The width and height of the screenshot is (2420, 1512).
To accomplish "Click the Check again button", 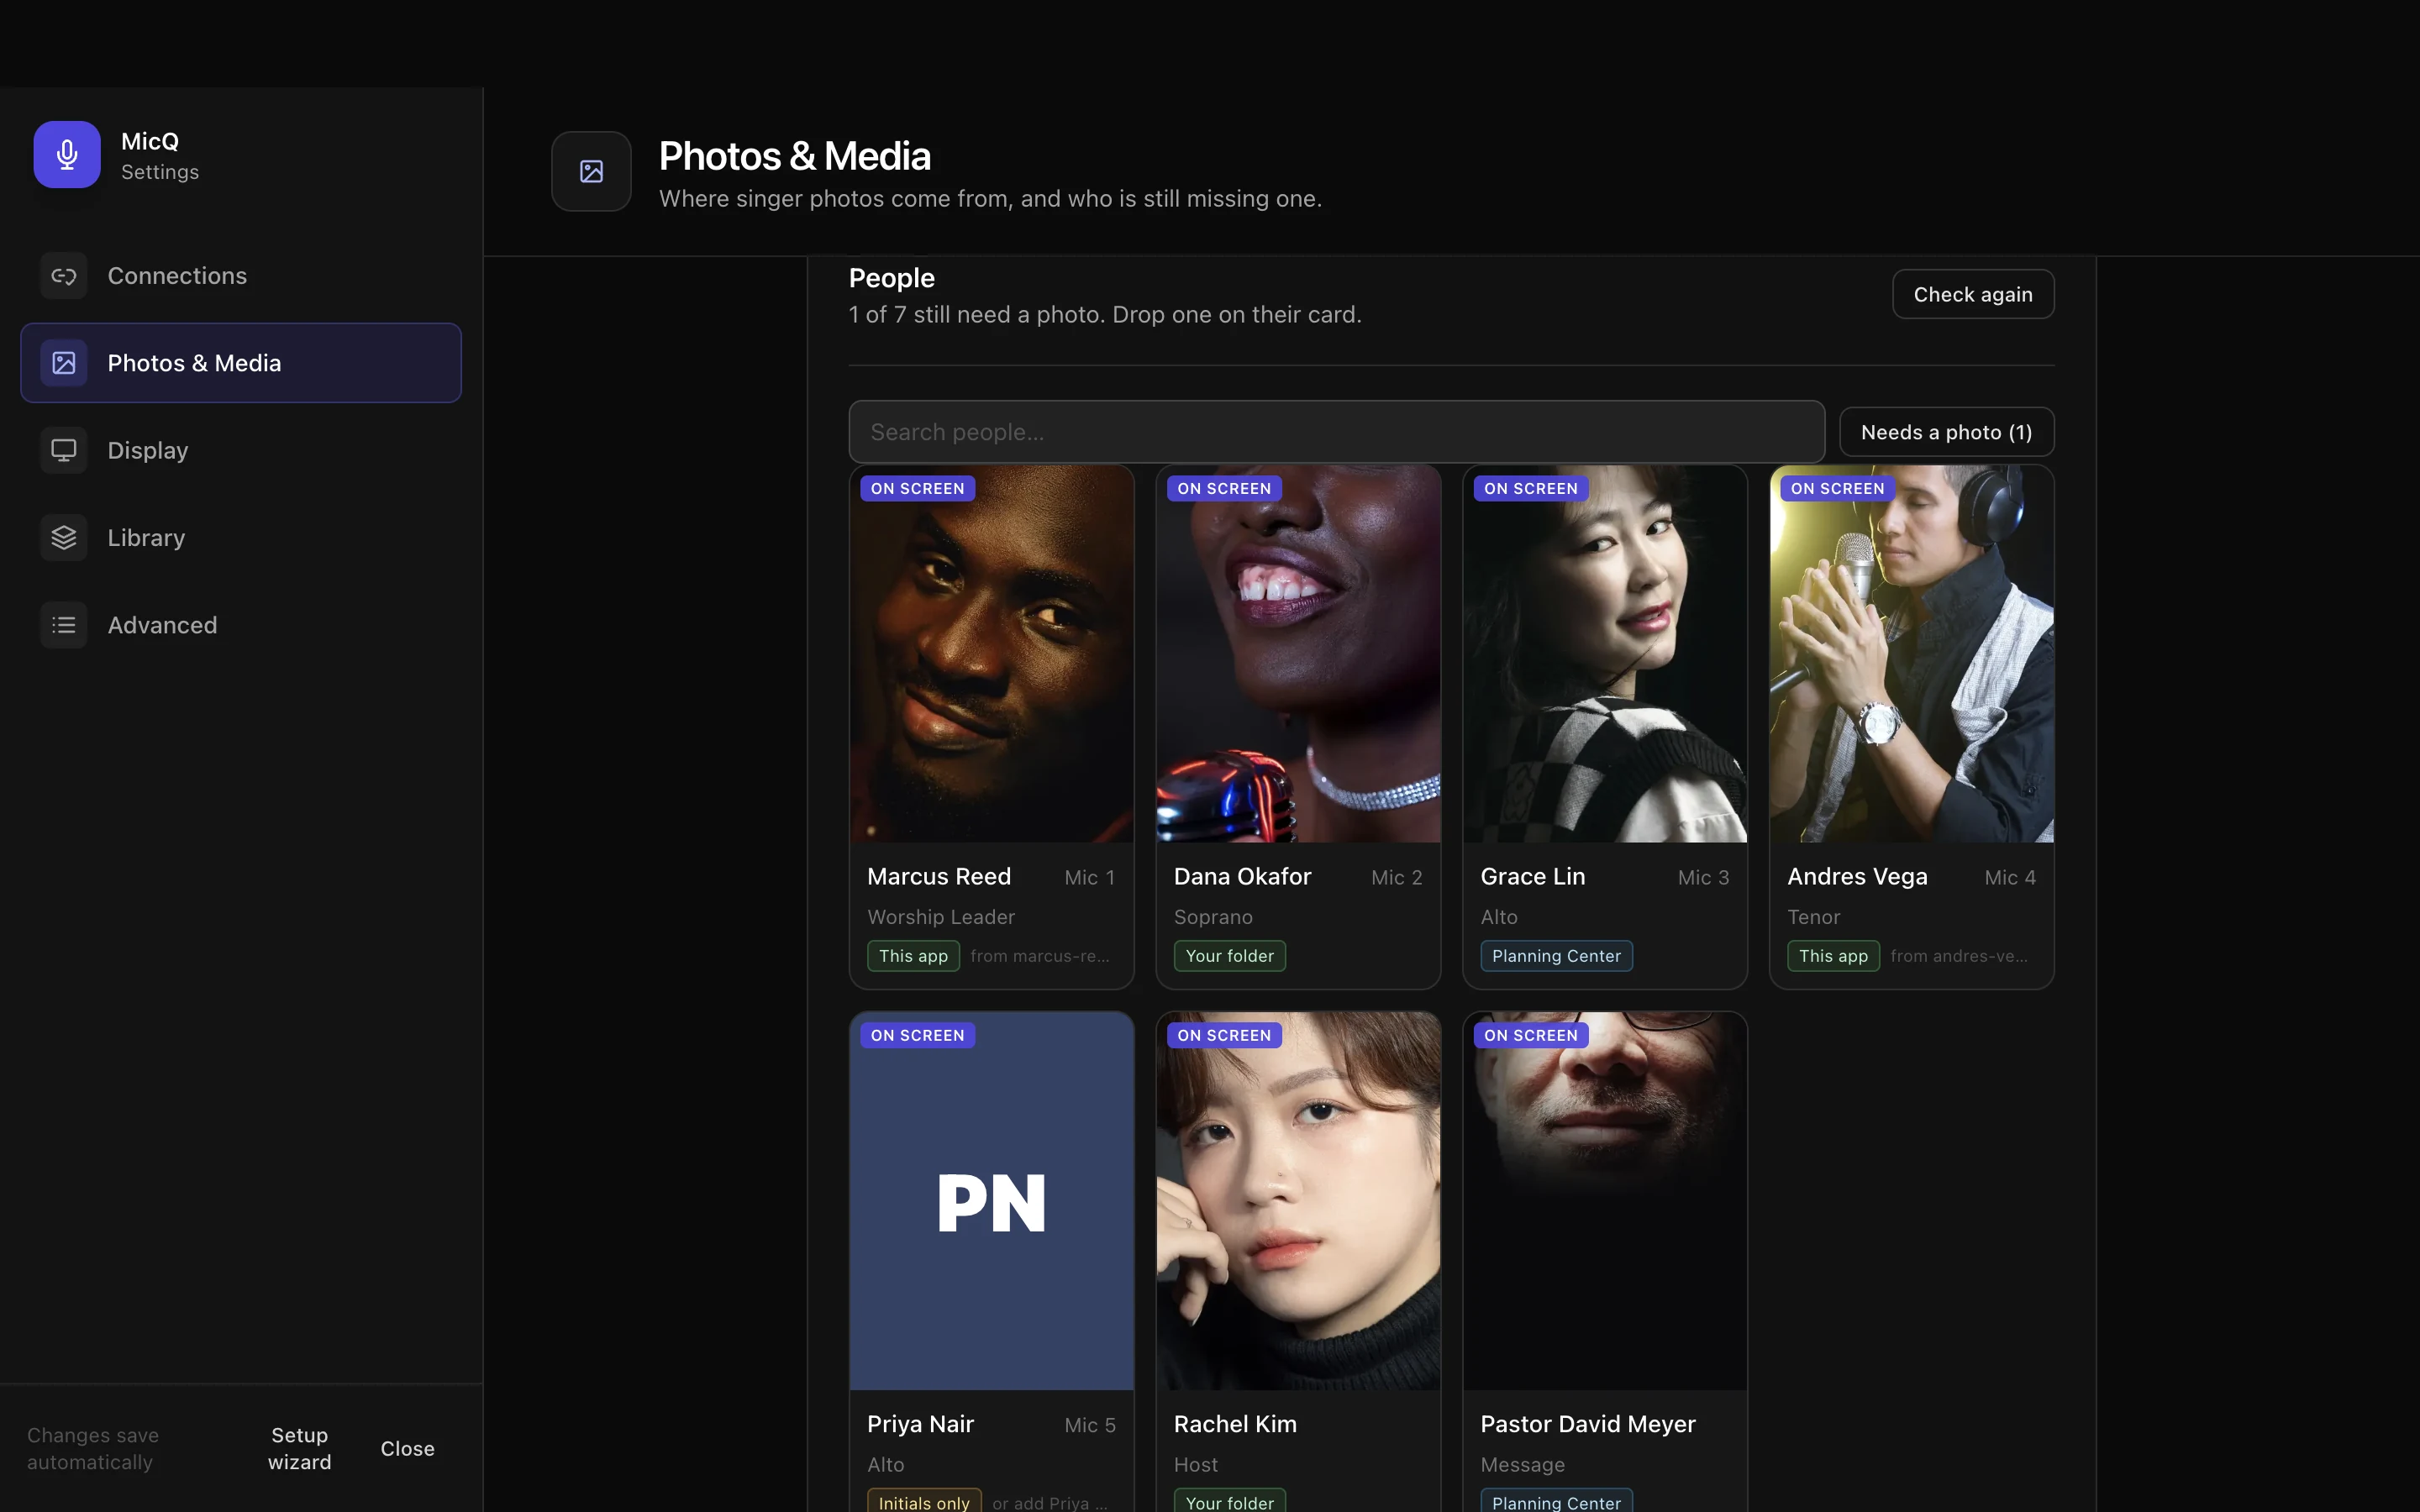I will 1973,294.
